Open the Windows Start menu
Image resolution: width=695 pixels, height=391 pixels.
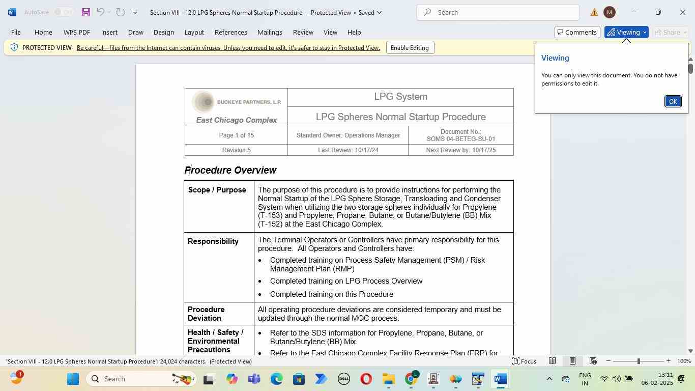click(73, 379)
